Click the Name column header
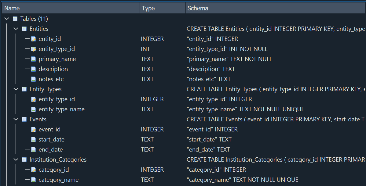This screenshot has width=366, height=186. pyautogui.click(x=71, y=8)
